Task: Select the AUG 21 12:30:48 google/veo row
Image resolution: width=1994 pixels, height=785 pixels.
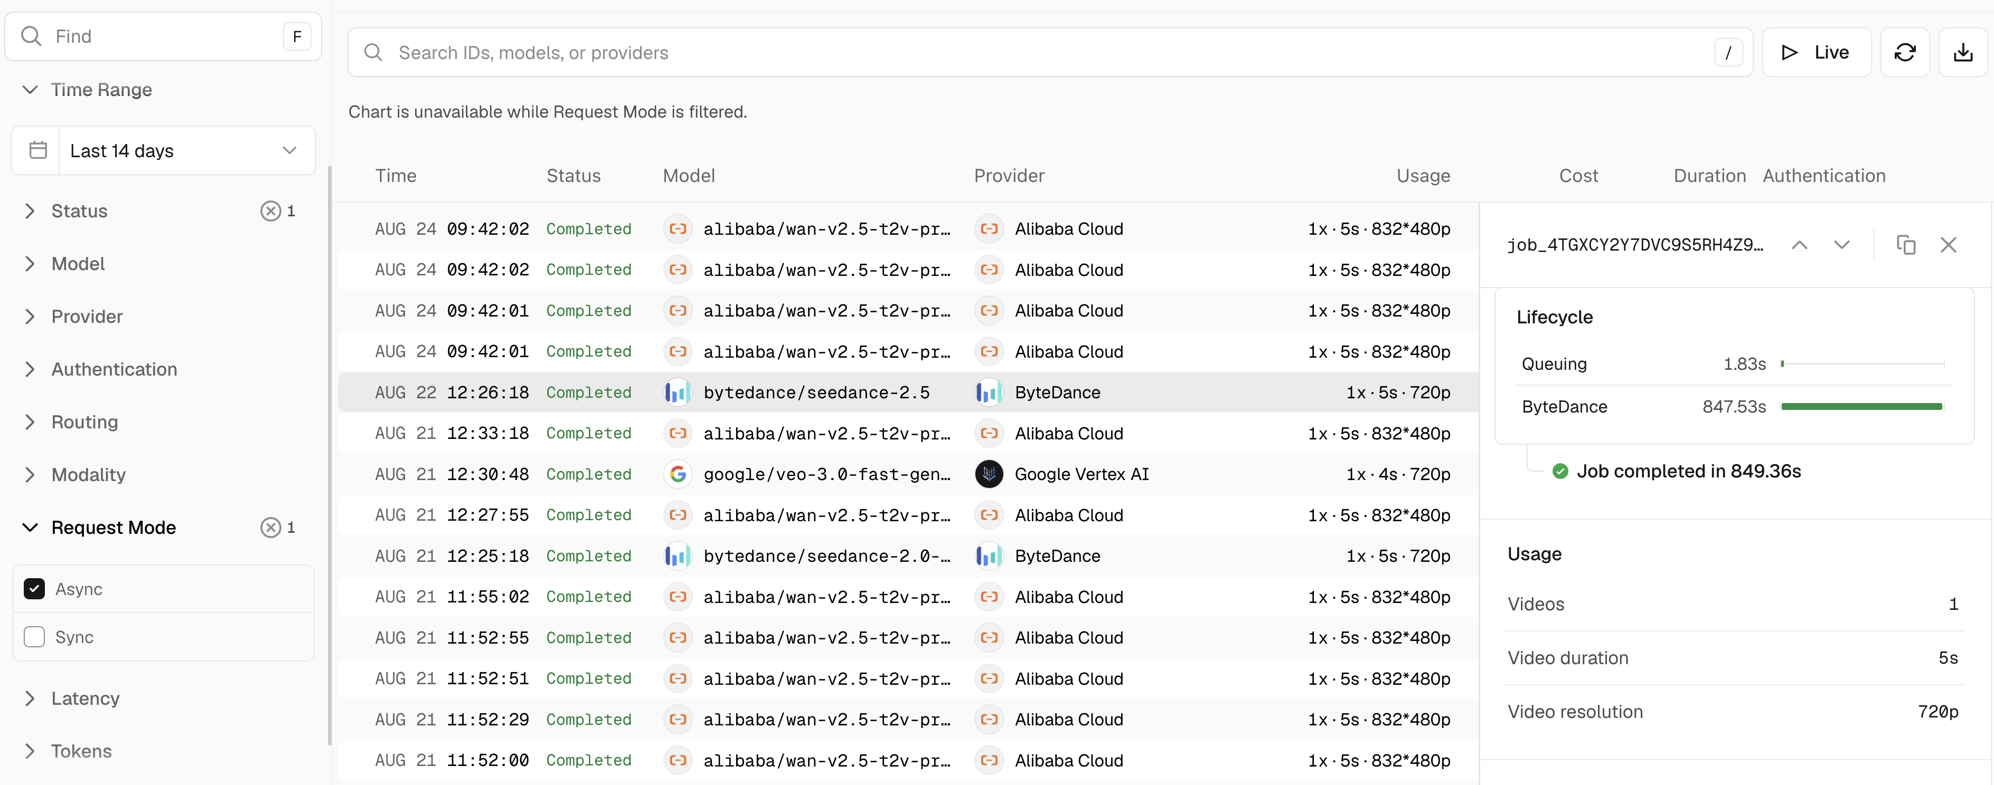Action: [x=908, y=474]
